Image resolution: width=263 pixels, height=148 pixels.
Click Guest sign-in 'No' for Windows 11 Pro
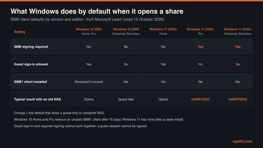pyautogui.click(x=200, y=64)
